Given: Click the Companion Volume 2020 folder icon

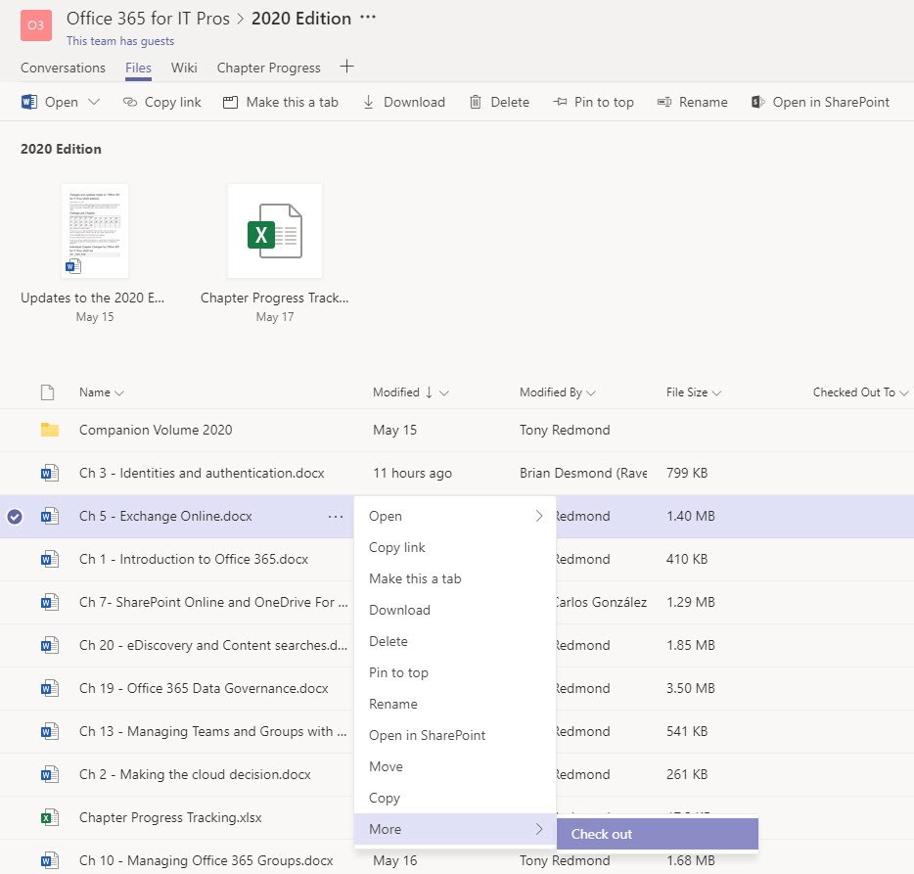Looking at the screenshot, I should pyautogui.click(x=50, y=430).
